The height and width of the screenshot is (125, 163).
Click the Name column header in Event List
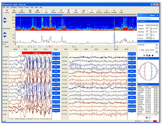tap(141, 87)
